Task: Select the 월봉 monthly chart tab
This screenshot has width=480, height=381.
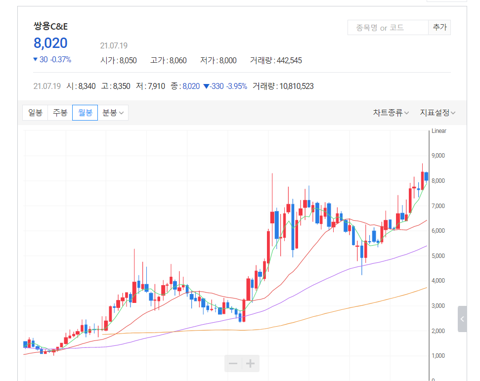Action: [85, 113]
